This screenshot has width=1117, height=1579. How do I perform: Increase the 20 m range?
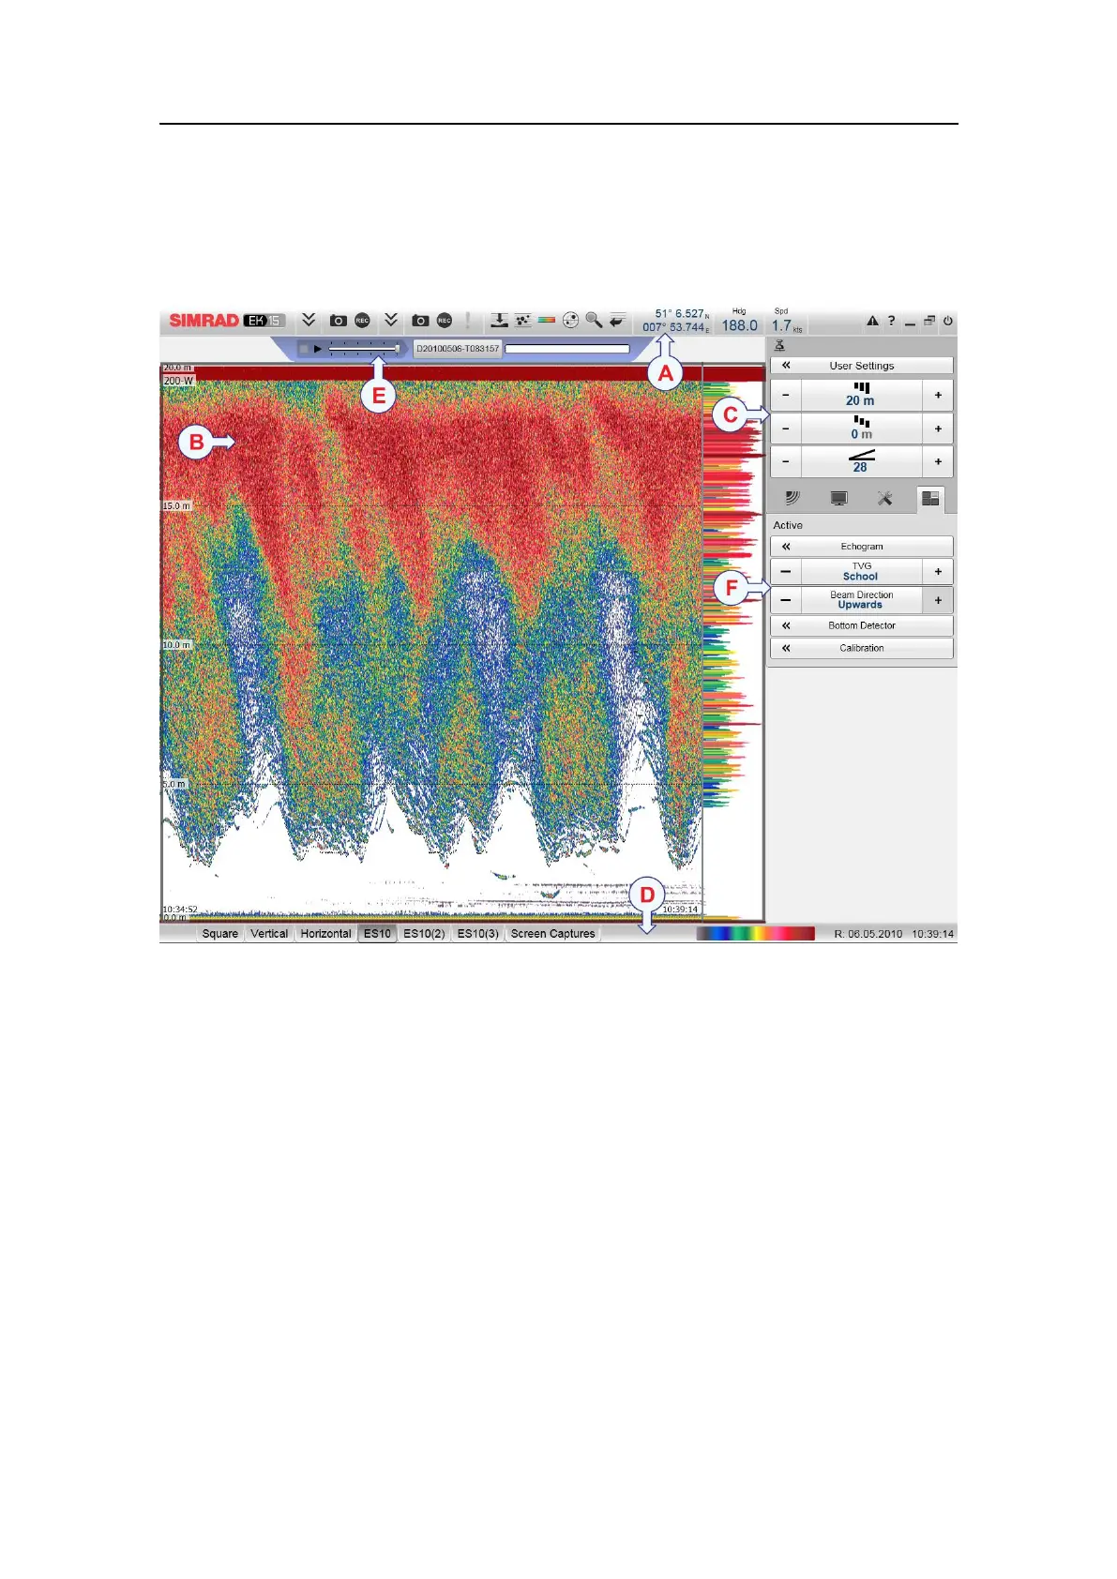(938, 396)
